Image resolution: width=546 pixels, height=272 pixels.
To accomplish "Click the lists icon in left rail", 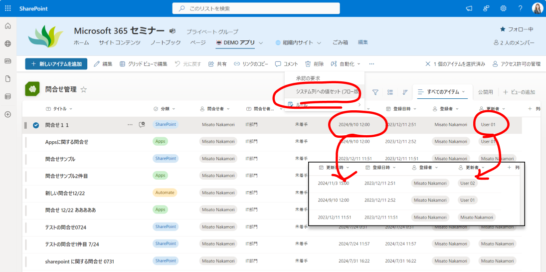I will (7, 97).
